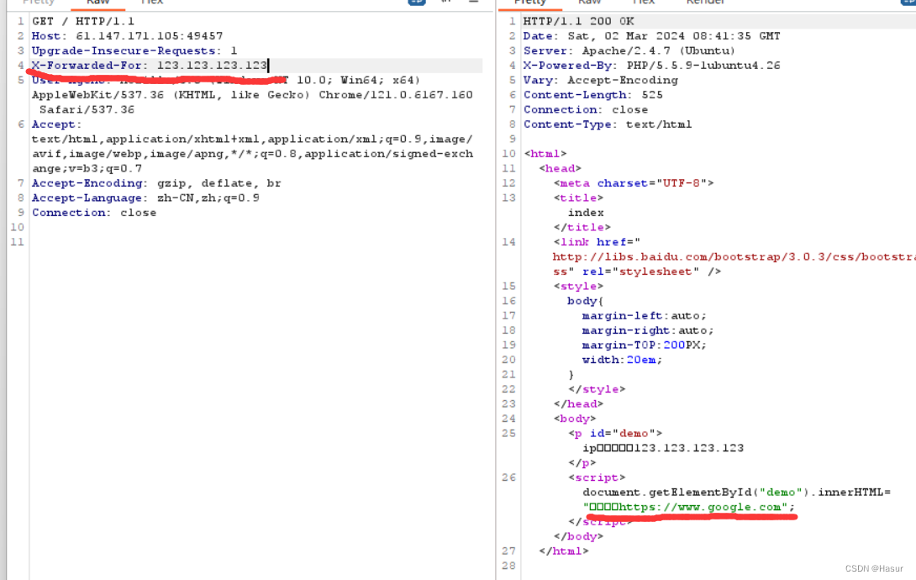Click the 'Vary: Accept-Encoding' response header
This screenshot has height=580, width=916.
coord(601,80)
